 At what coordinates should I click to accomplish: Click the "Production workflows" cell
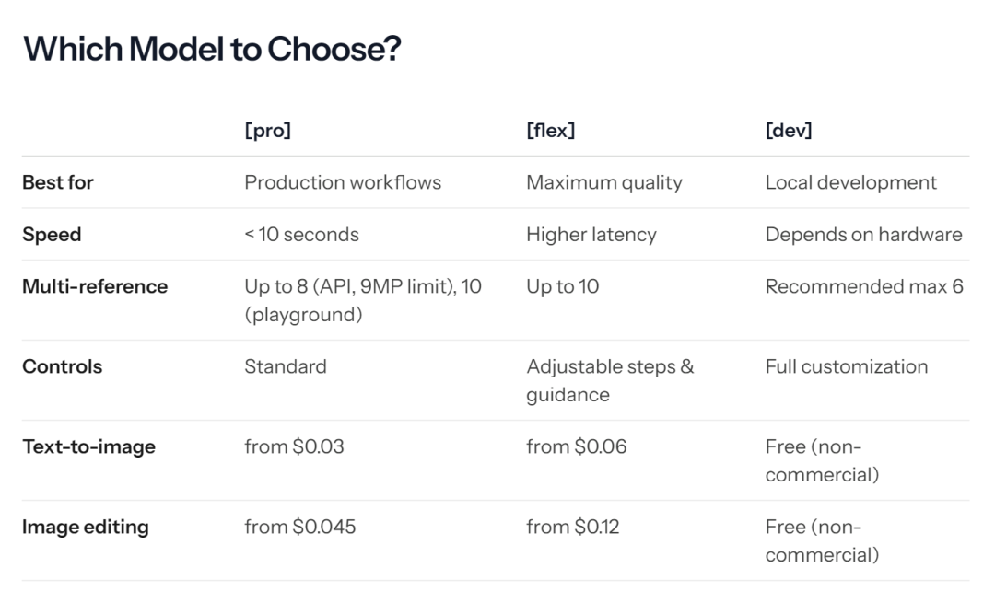coord(343,182)
